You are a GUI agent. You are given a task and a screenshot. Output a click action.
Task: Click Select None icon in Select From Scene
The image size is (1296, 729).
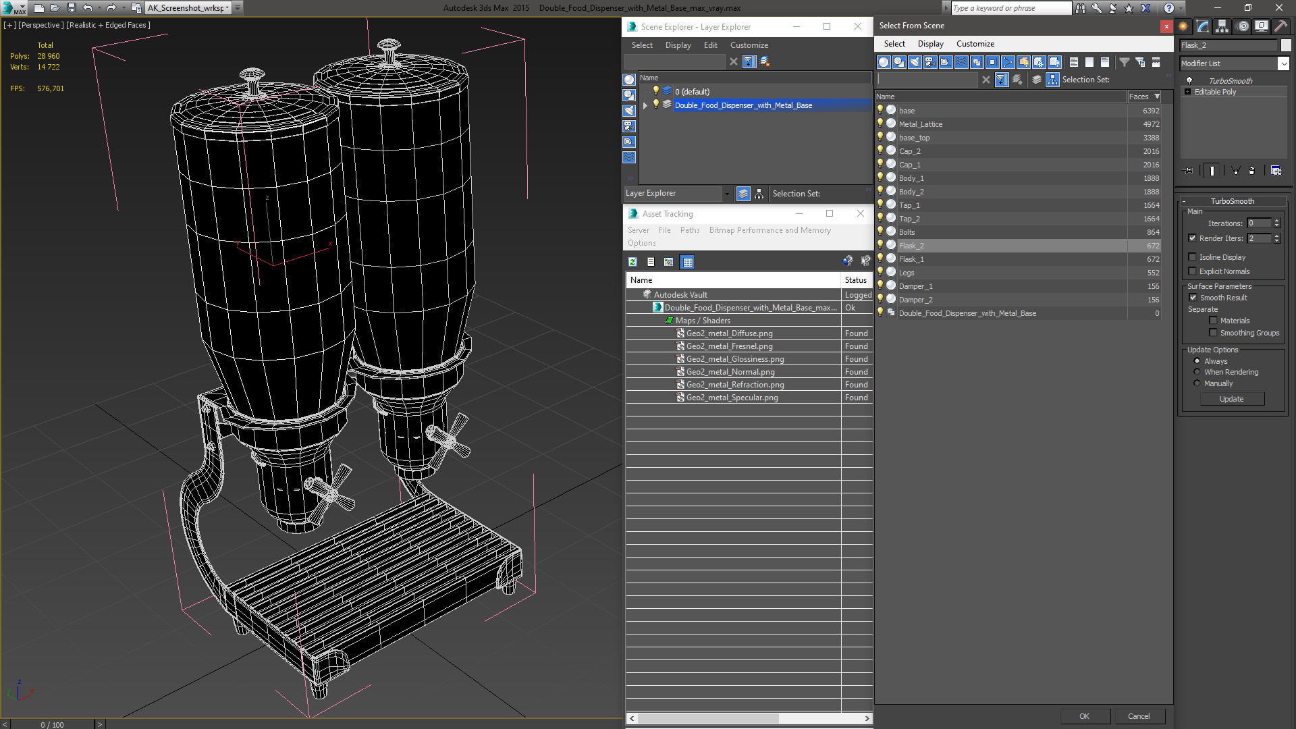(1089, 62)
